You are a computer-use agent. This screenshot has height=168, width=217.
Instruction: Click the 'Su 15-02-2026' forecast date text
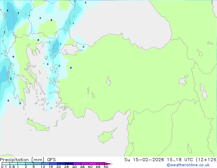coord(144,160)
